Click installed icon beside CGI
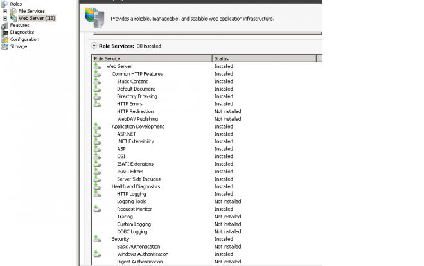This screenshot has width=424, height=266. coord(97,157)
